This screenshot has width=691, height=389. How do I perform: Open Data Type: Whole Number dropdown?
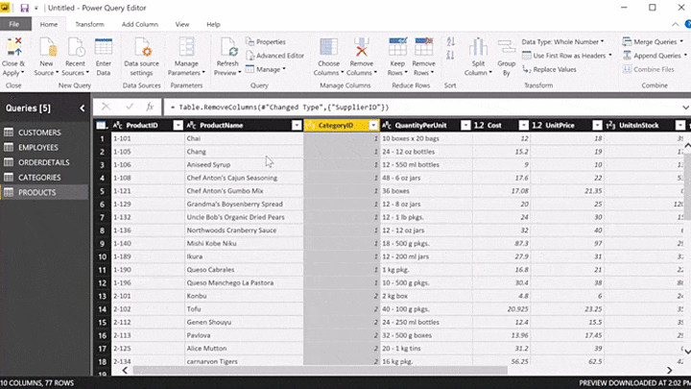(x=562, y=42)
